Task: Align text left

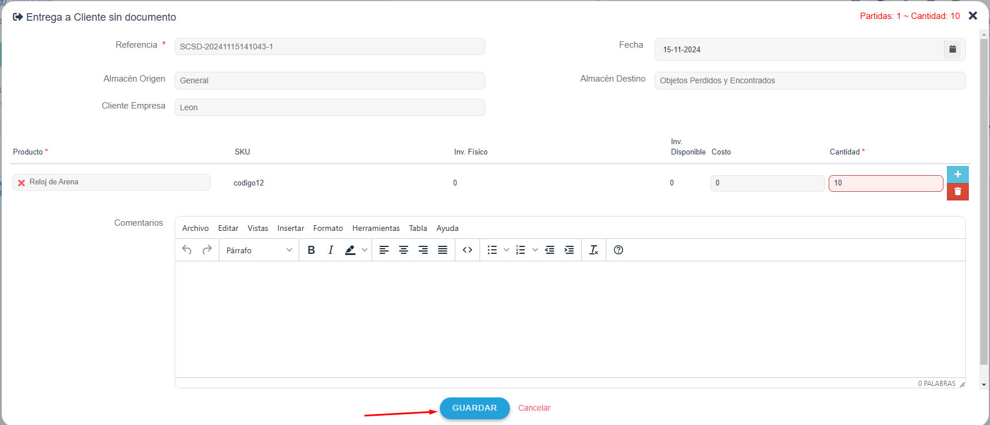Action: pyautogui.click(x=384, y=250)
